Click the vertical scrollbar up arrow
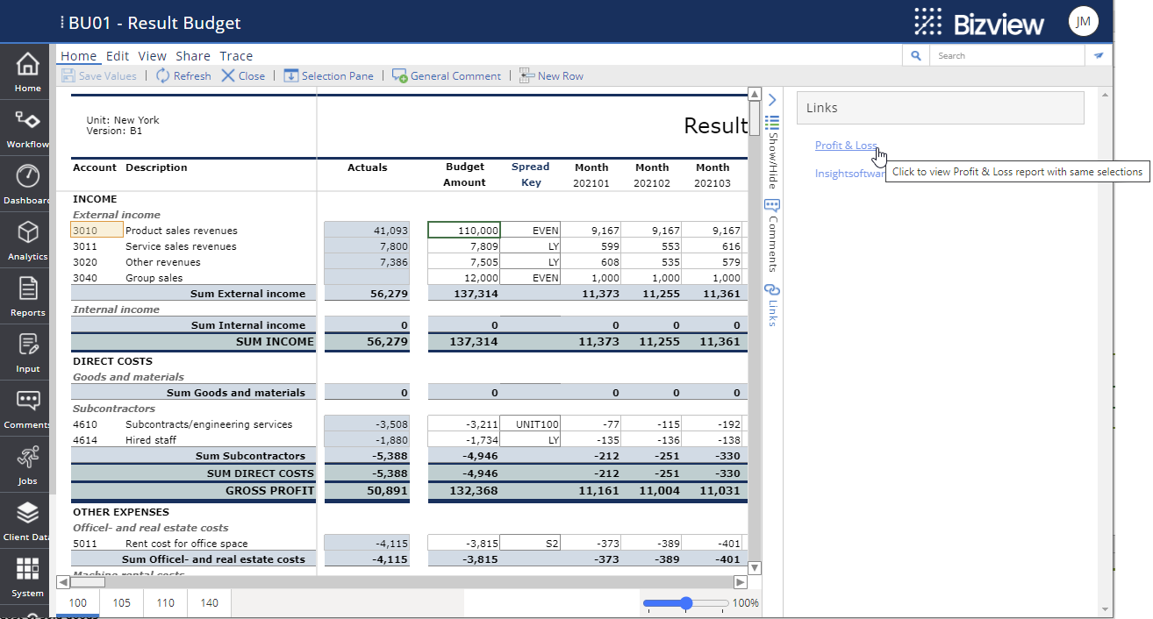Image resolution: width=1153 pixels, height=619 pixels. click(x=755, y=94)
